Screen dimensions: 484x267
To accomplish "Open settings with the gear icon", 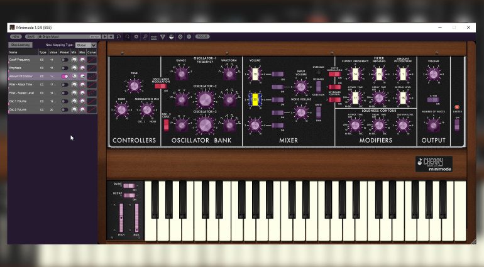I will tap(136, 36).
